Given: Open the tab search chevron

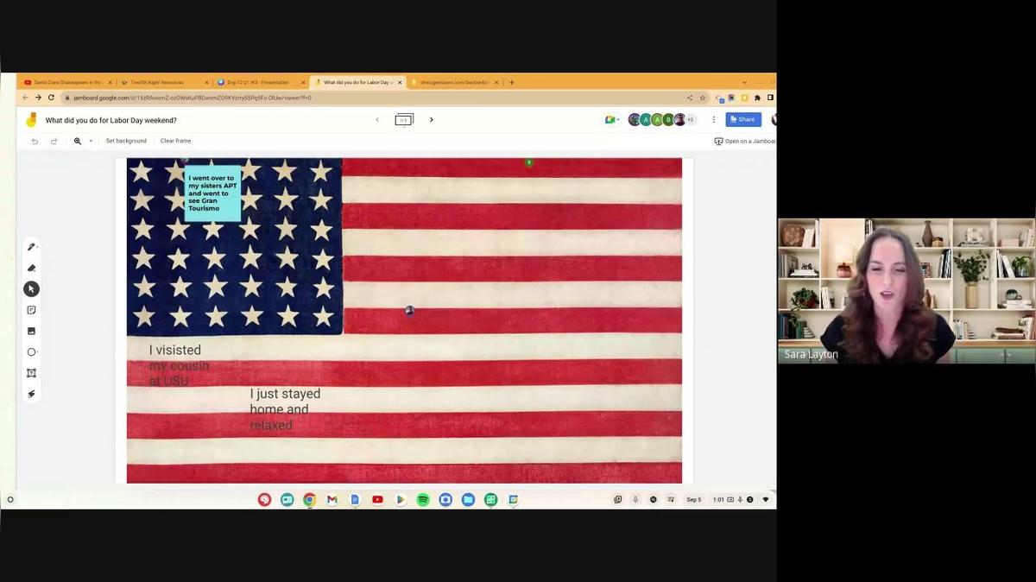Looking at the screenshot, I should (744, 82).
